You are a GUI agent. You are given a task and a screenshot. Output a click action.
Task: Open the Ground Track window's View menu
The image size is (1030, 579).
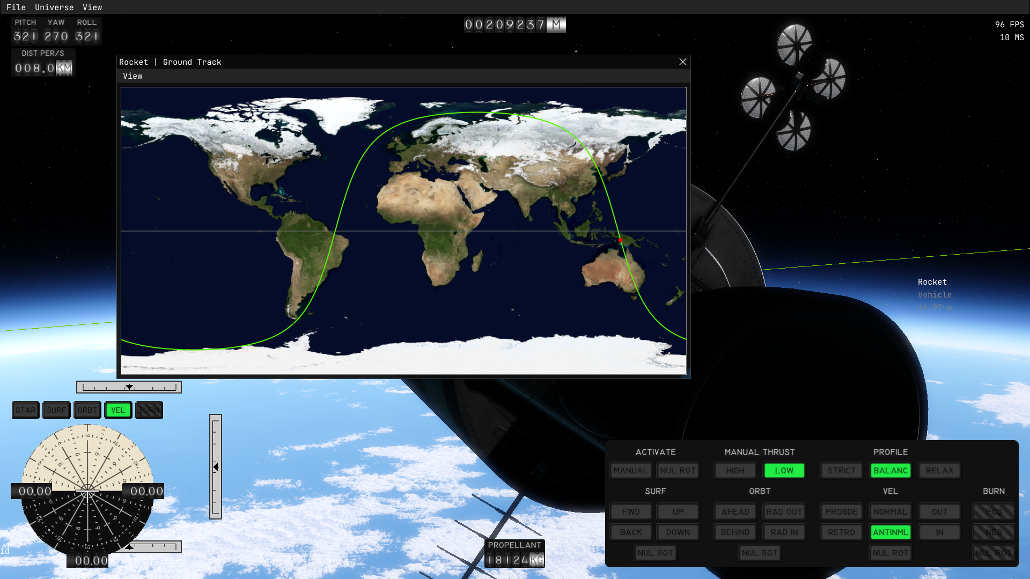click(x=133, y=76)
